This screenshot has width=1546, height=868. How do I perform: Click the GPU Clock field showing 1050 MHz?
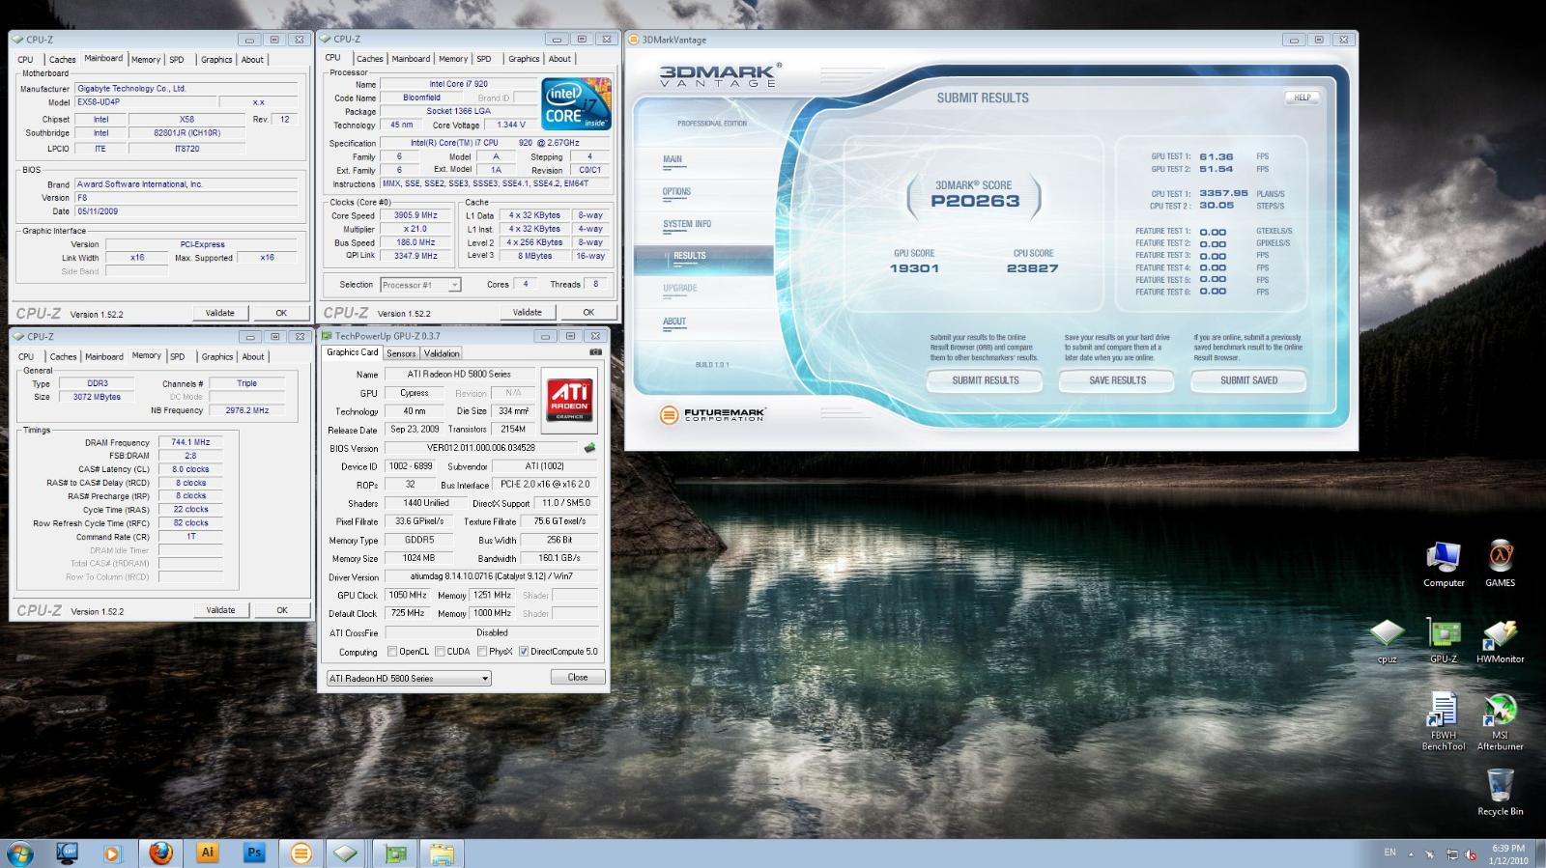[408, 596]
